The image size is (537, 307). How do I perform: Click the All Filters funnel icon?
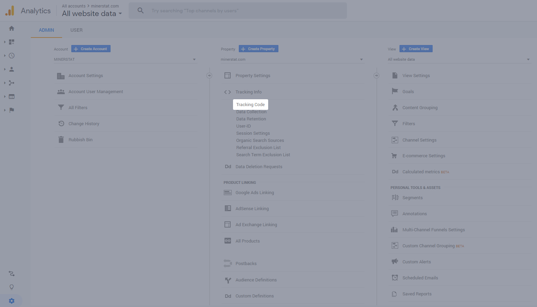(x=61, y=107)
